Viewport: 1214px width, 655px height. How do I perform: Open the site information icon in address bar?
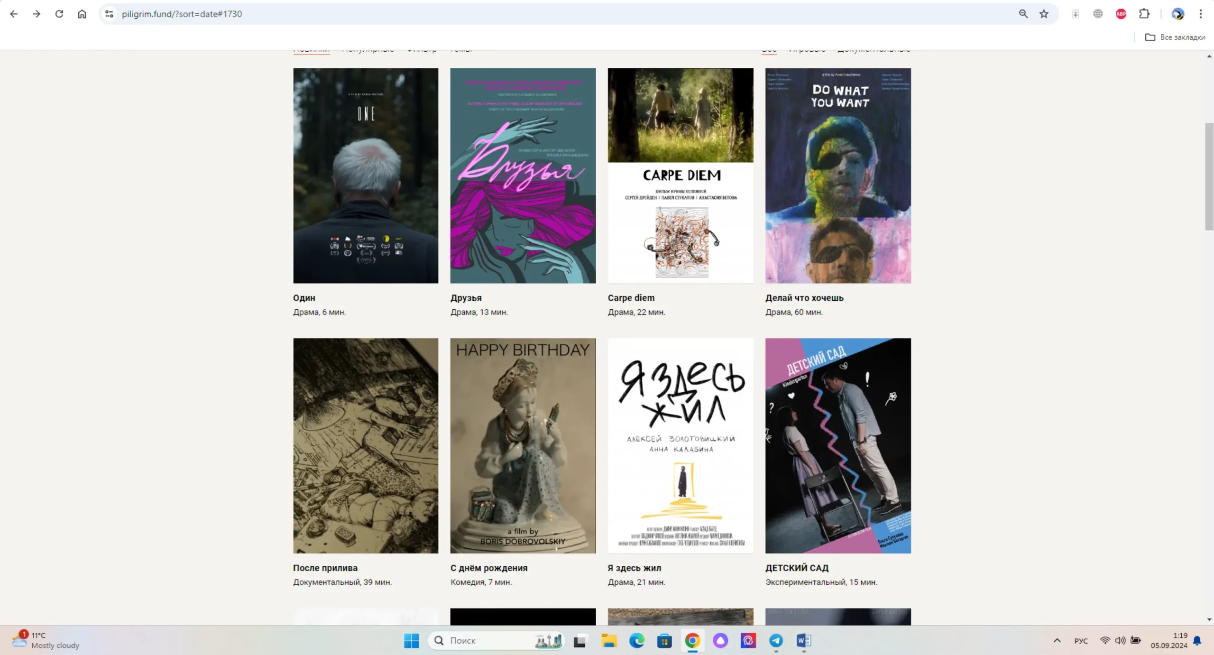110,14
